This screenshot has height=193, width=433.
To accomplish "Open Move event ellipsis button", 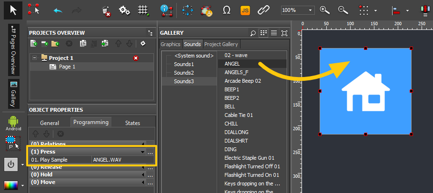I will pos(150,183).
